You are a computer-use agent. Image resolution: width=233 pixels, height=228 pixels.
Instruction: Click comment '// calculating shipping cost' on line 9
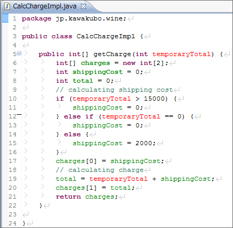point(114,90)
